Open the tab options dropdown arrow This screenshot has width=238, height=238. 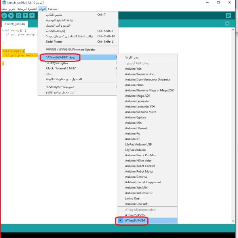[x=227, y=23]
